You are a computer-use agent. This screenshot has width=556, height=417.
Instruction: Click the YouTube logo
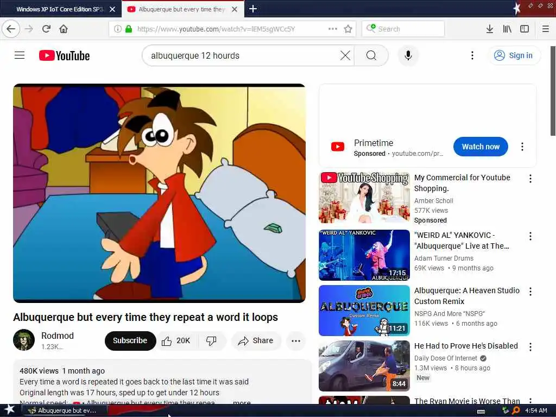[64, 56]
